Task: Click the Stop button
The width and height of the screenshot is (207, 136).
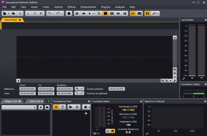Action: (105, 14)
